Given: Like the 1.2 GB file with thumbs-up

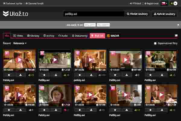Looking at the screenshot, I should point(66,75).
